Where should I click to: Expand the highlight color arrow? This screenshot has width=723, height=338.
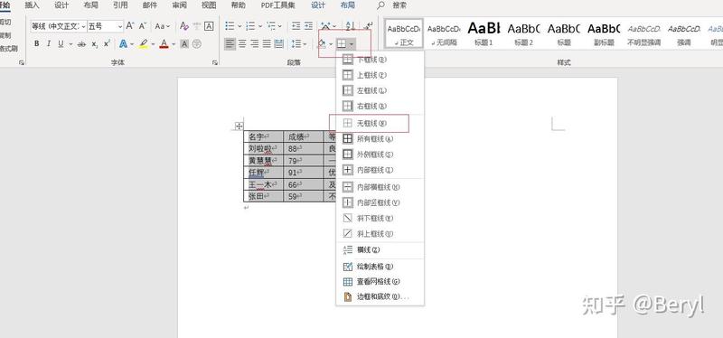[x=153, y=44]
